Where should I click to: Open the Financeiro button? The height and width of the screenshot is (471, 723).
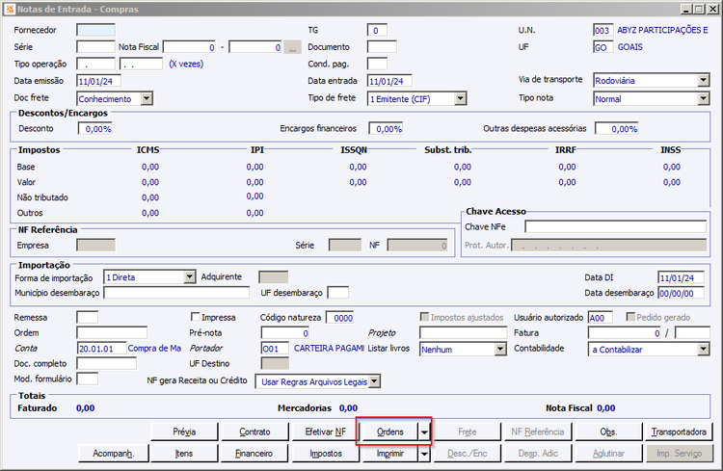click(x=254, y=454)
